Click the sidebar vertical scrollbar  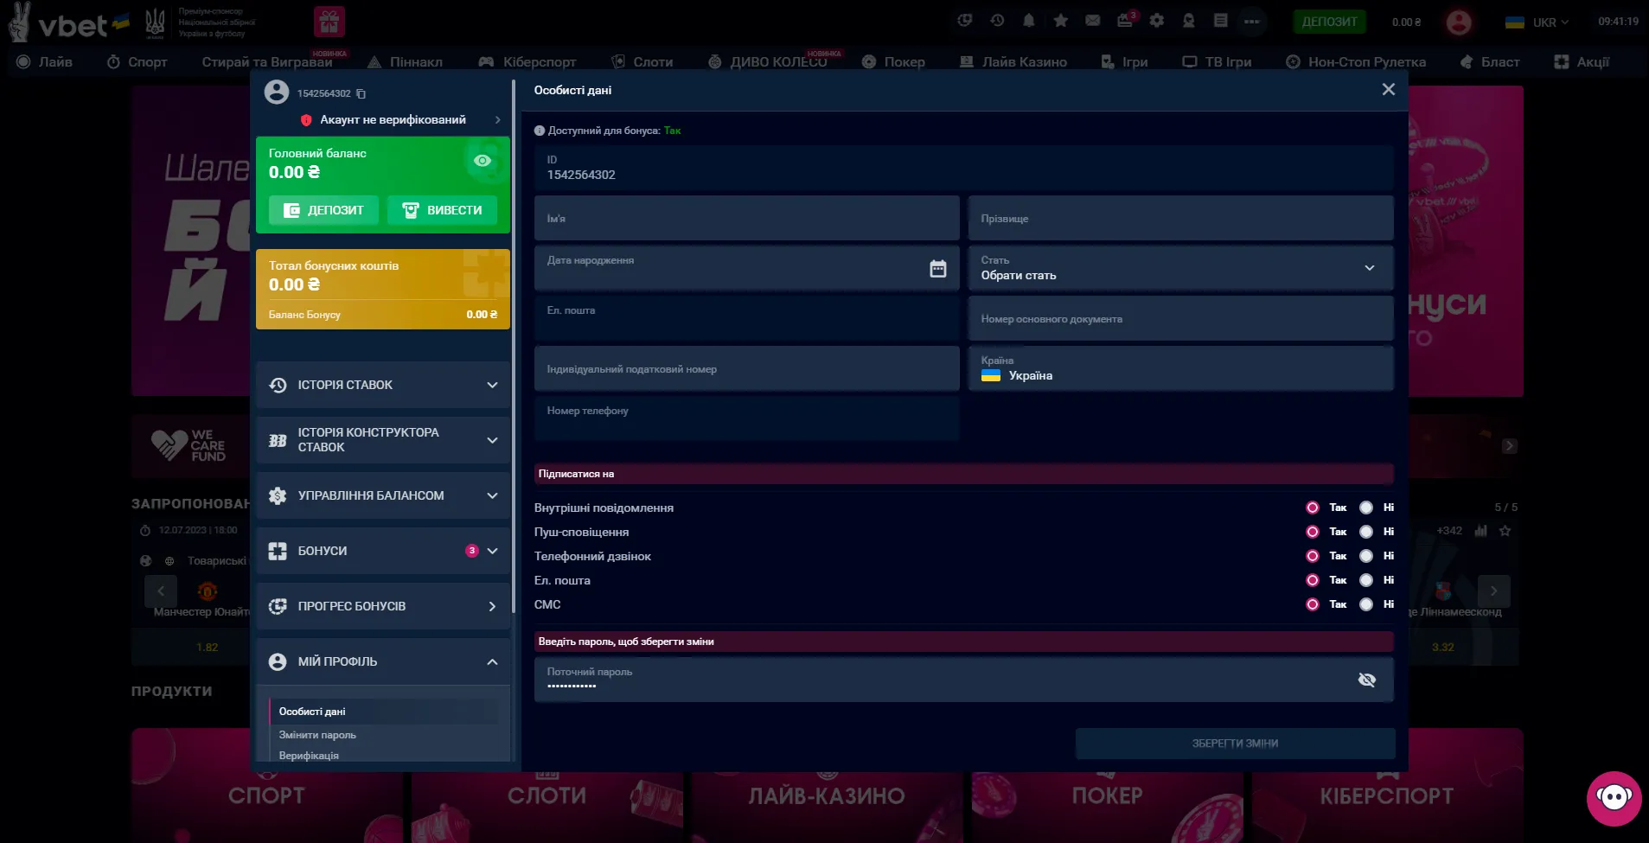(x=514, y=346)
